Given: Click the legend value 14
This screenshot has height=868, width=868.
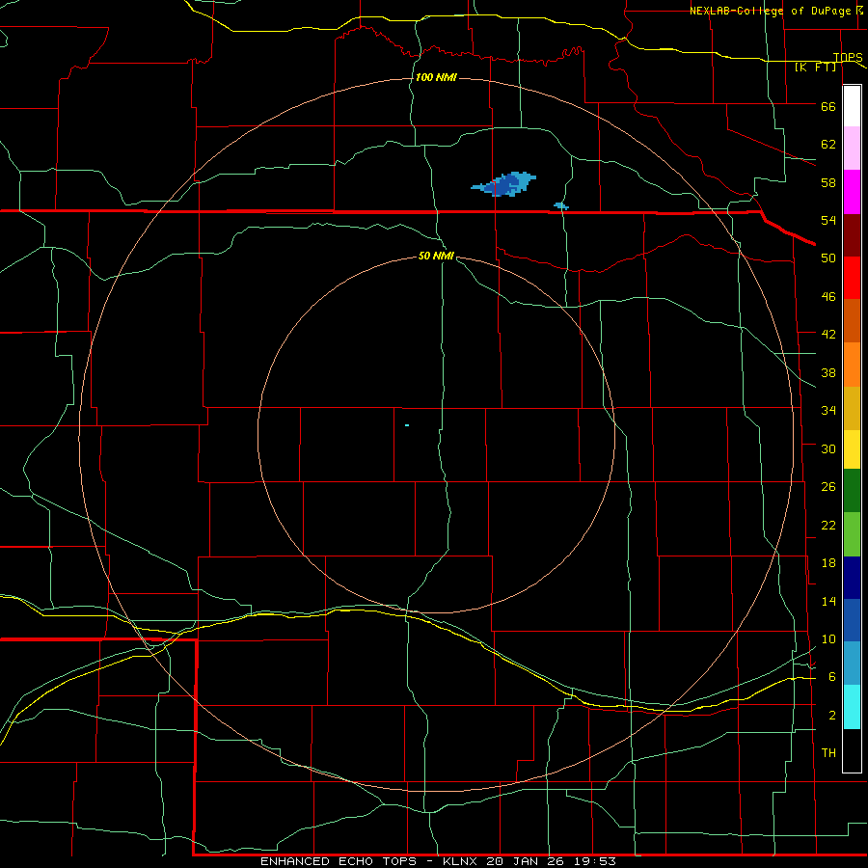Looking at the screenshot, I should point(828,601).
